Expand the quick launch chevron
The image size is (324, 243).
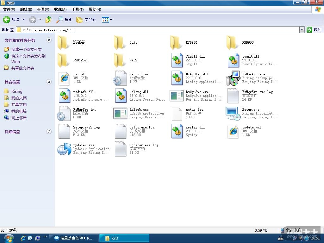tap(45, 237)
